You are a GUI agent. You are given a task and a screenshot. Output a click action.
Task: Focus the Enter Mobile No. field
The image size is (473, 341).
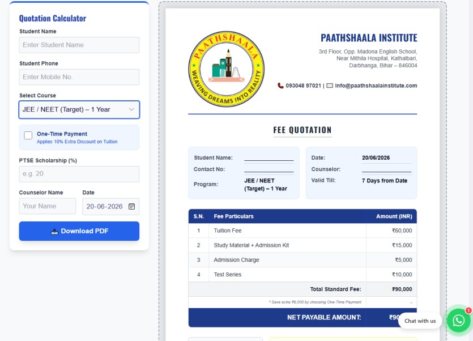click(79, 77)
